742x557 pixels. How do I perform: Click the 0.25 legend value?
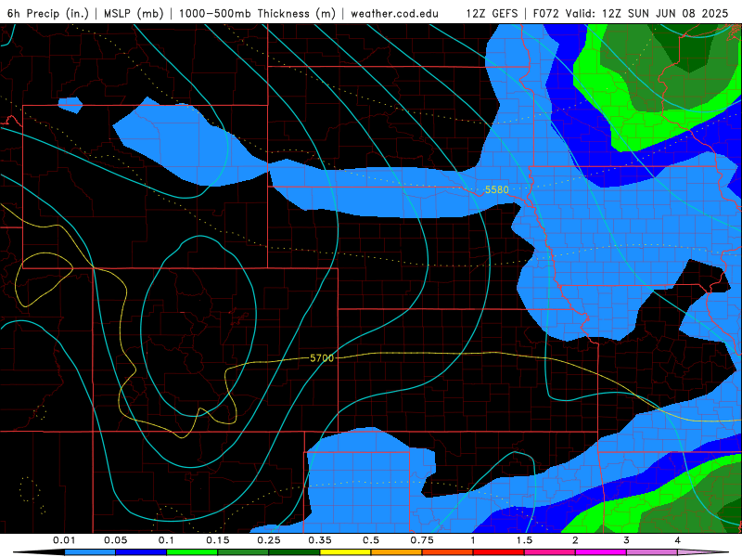pos(269,540)
